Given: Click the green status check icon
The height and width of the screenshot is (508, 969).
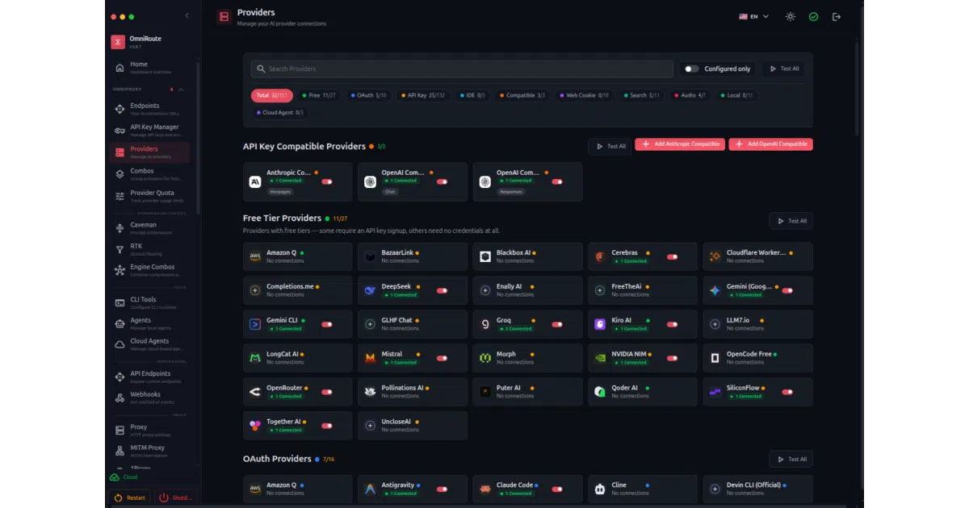Looking at the screenshot, I should coord(813,16).
